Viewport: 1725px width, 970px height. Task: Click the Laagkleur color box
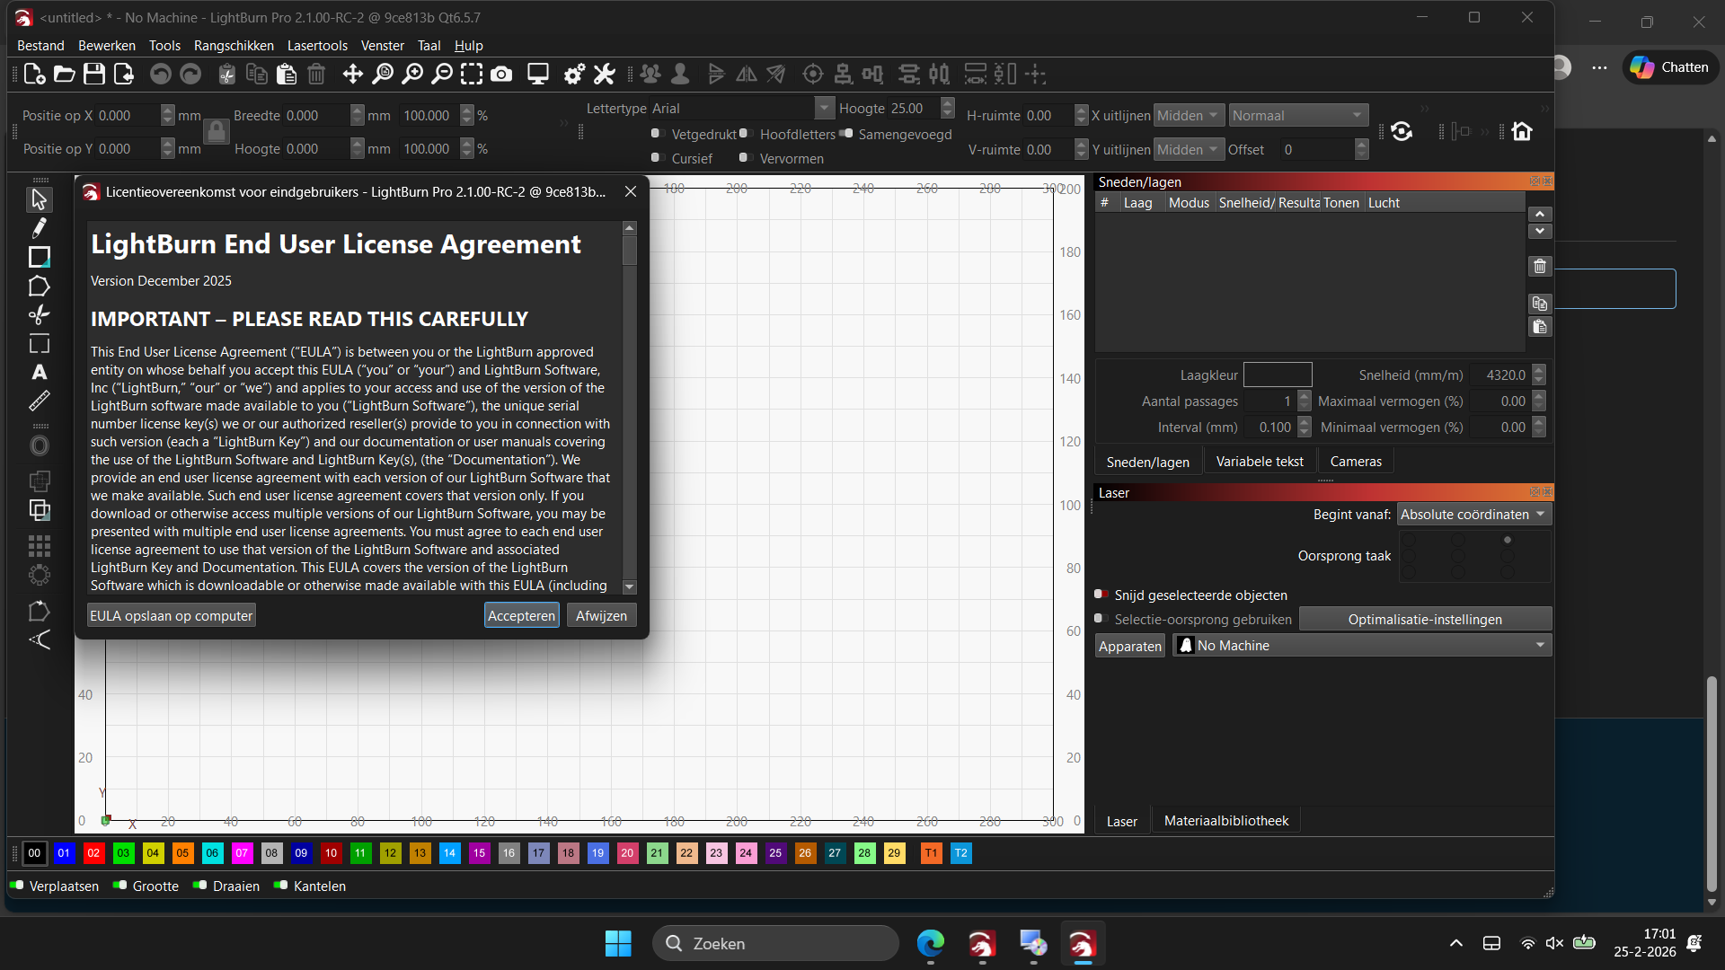1277,375
